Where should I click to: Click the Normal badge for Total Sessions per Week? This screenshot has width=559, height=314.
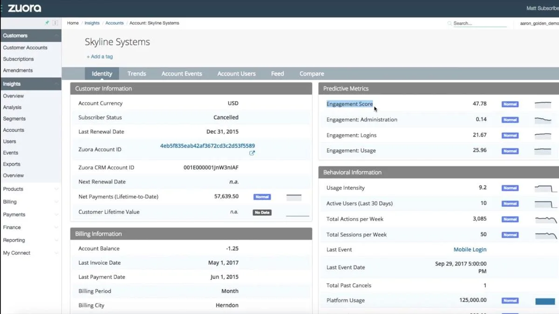click(510, 235)
